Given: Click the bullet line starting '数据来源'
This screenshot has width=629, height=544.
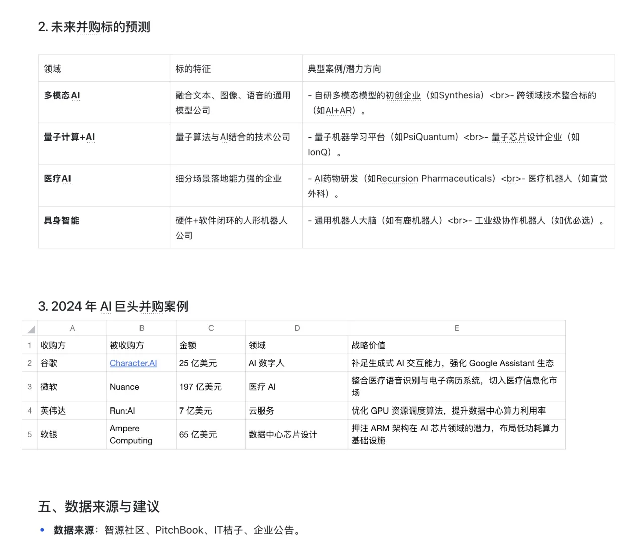Looking at the screenshot, I should [178, 530].
